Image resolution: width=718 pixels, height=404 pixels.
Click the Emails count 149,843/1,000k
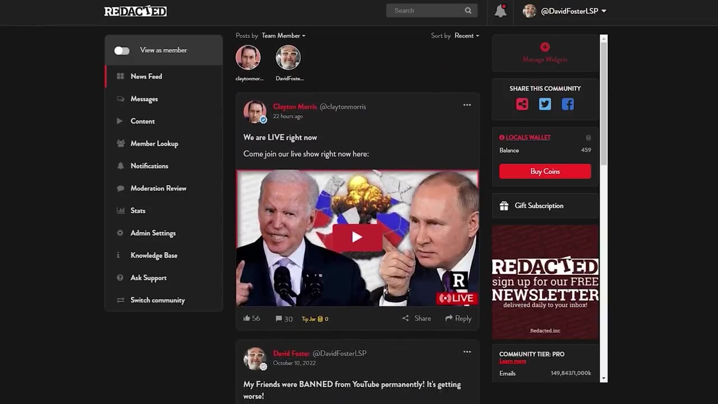tap(571, 373)
